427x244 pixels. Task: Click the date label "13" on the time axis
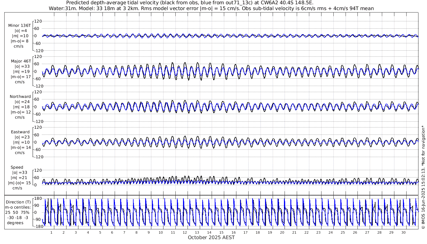point(197,232)
